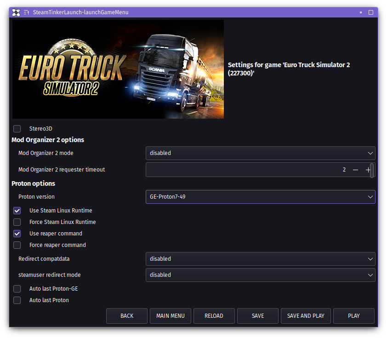The width and height of the screenshot is (387, 338).
Task: Open Proton version dropdown showing GE-Proton7-49
Action: point(261,197)
